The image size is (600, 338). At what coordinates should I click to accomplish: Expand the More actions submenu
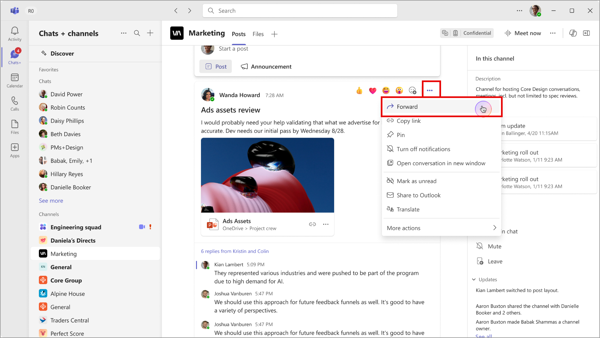(x=441, y=228)
